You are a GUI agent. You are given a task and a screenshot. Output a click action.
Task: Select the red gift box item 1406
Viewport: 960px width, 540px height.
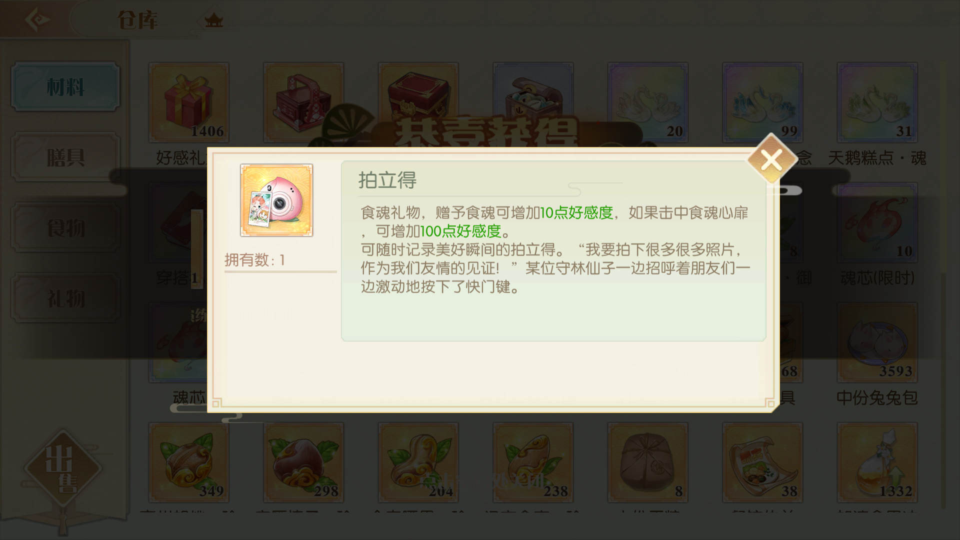click(189, 102)
